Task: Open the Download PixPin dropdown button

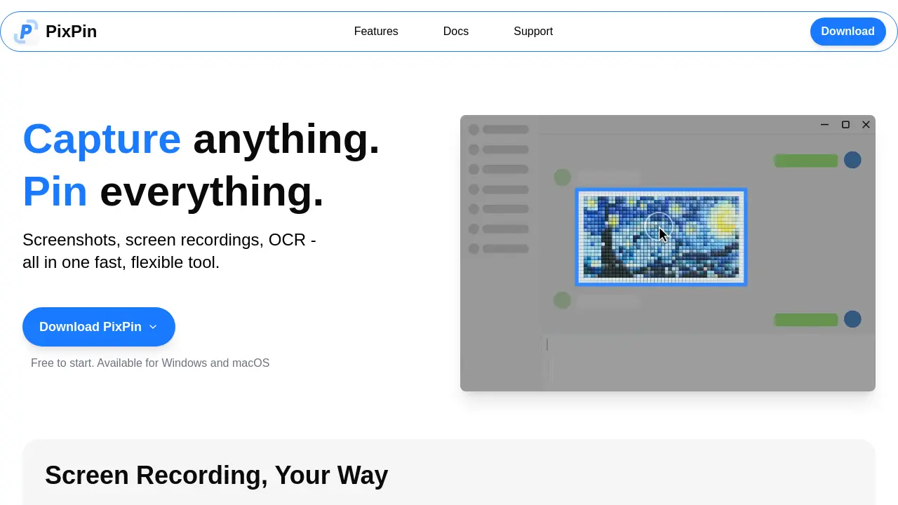Action: tap(99, 327)
